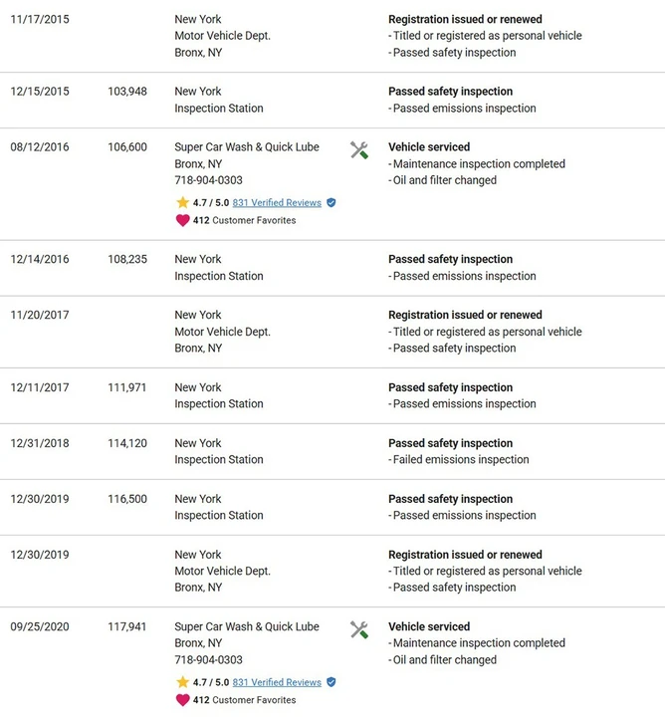Select the phone number 718-904-0303 in 2016 entry
This screenshot has height=717, width=665.
208,180
